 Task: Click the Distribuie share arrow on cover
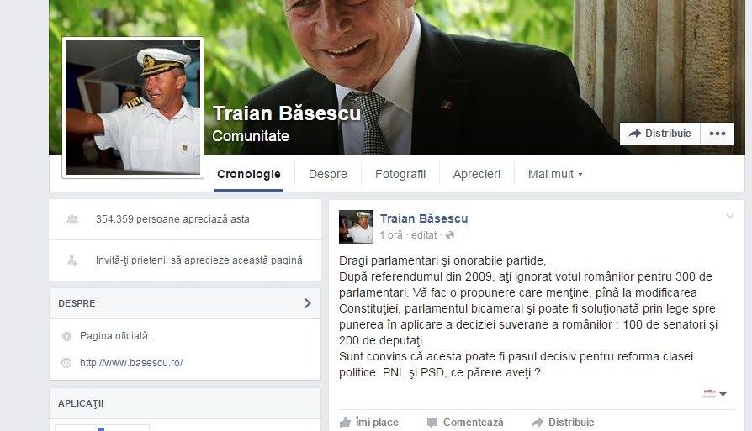click(x=635, y=134)
